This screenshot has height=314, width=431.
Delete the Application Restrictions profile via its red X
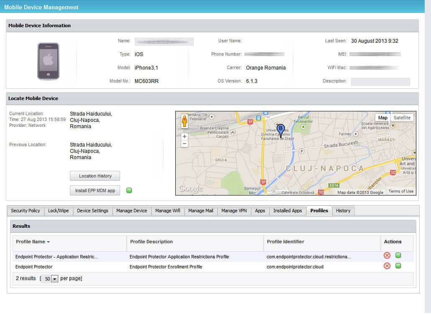[x=387, y=255]
